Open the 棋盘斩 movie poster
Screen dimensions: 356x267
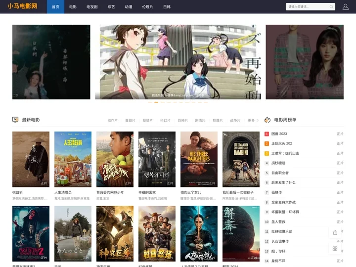[31, 159]
